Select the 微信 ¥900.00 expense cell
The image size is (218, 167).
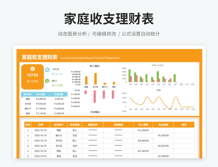pos(59,99)
